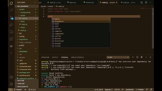The width and height of the screenshot is (162, 91).
Task: Create a new terminal with plus icon
Action: tap(133, 57)
